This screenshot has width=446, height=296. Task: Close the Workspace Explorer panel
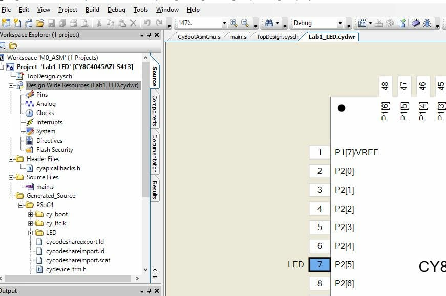click(x=157, y=35)
